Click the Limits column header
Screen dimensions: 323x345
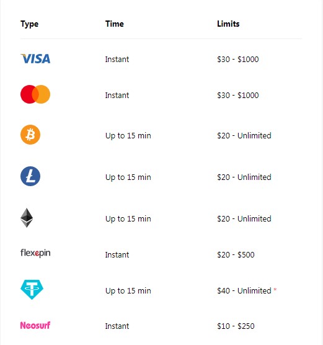click(x=228, y=24)
